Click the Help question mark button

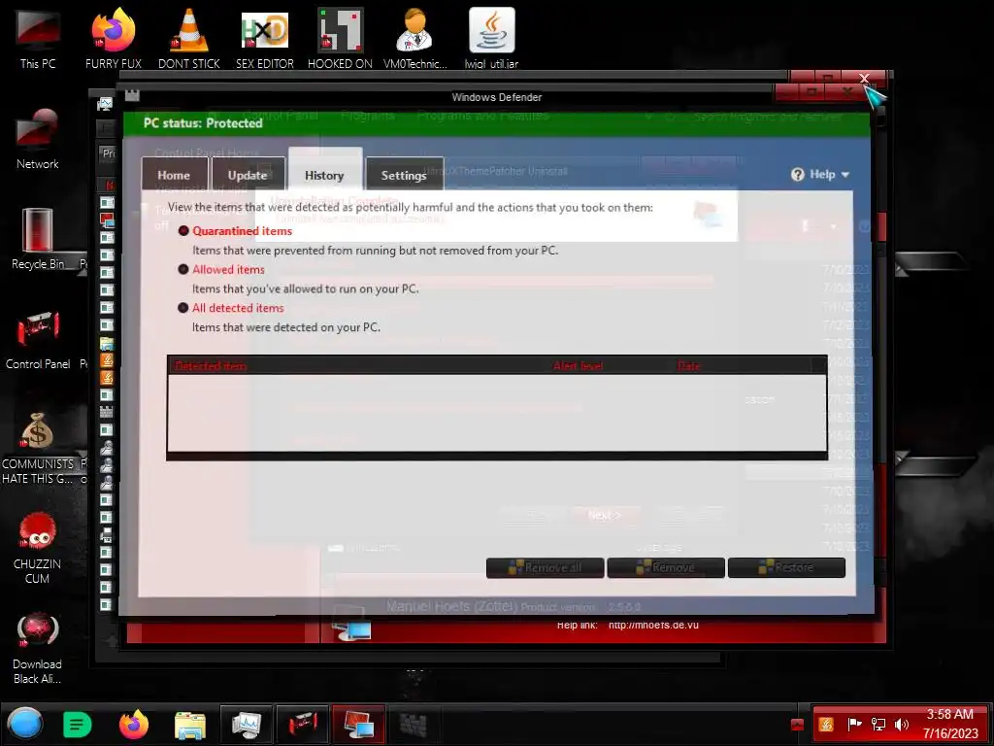(x=798, y=175)
